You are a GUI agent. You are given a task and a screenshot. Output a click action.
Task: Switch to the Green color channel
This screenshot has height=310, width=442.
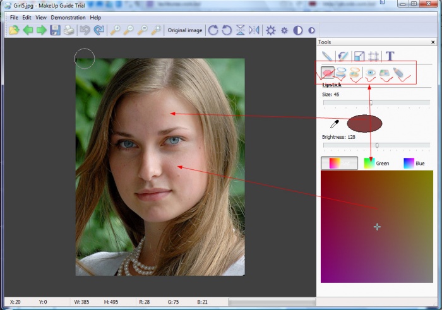pos(376,163)
